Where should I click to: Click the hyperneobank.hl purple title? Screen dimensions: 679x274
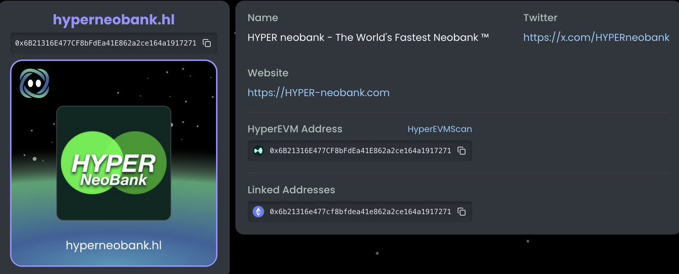(x=114, y=20)
